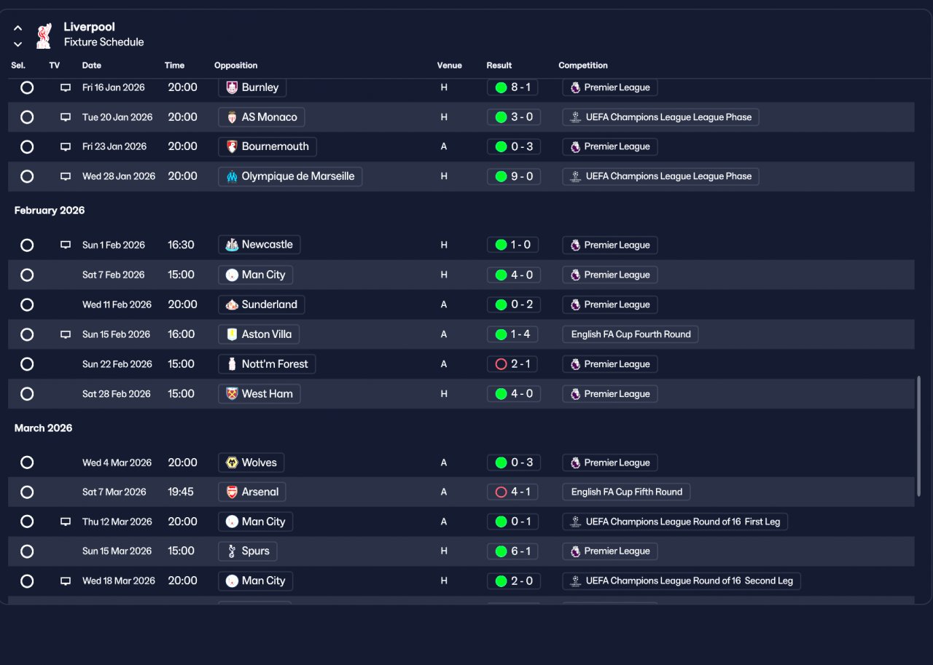
Task: Open the 9 - 0 result against Marseille
Action: (x=513, y=176)
